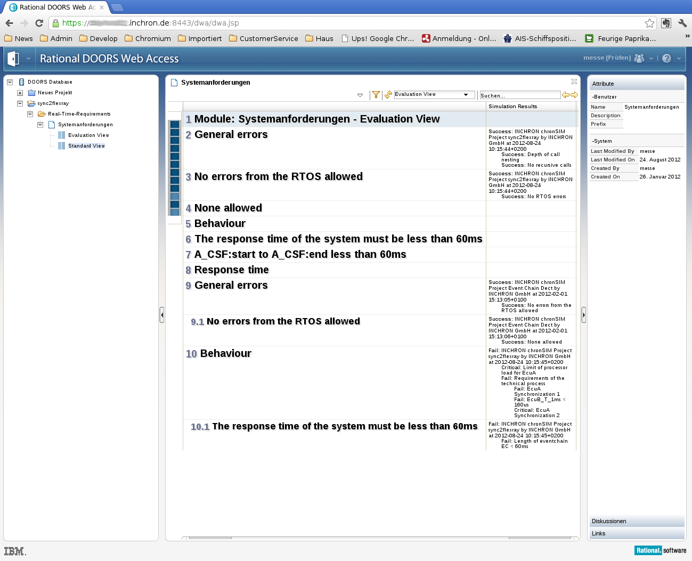
Task: Click the Simulation Results column header
Action: pos(532,106)
